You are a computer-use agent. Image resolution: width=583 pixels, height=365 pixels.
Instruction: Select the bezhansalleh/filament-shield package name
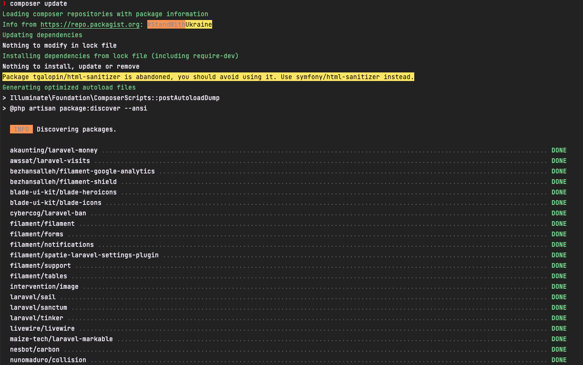(x=63, y=182)
